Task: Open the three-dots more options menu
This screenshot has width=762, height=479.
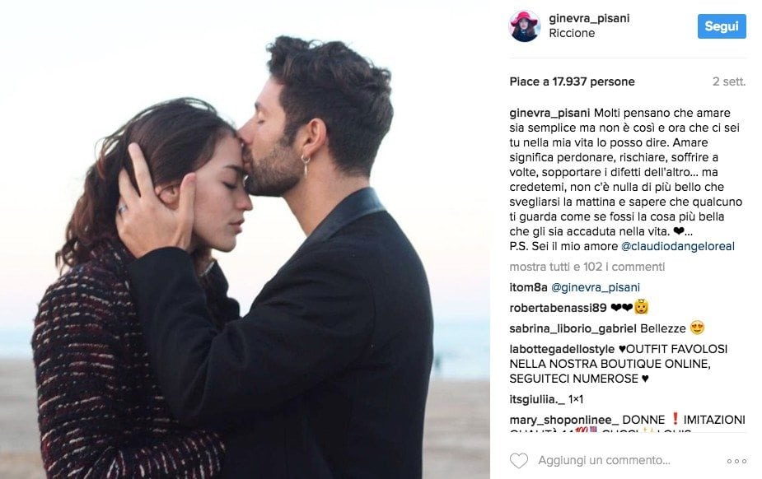Action: pyautogui.click(x=736, y=461)
